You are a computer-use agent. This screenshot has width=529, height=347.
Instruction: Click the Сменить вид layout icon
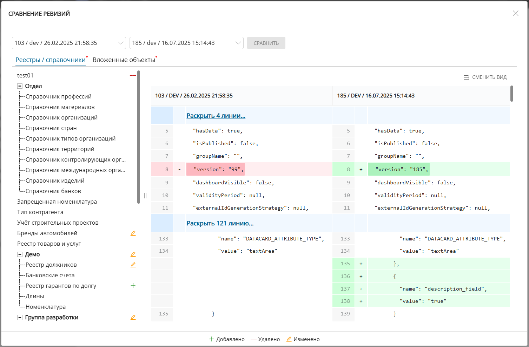pyautogui.click(x=466, y=77)
